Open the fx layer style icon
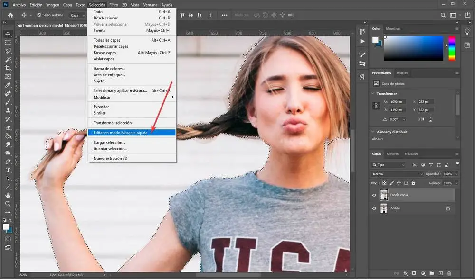 (x=405, y=273)
